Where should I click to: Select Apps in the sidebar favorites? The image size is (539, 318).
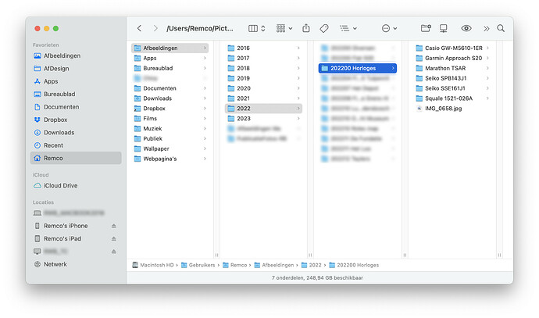tap(76, 81)
